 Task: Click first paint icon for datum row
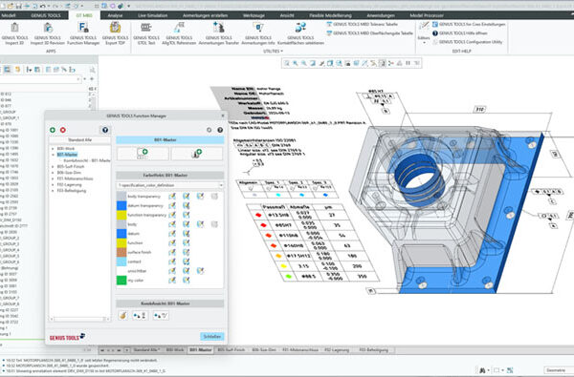(171, 234)
